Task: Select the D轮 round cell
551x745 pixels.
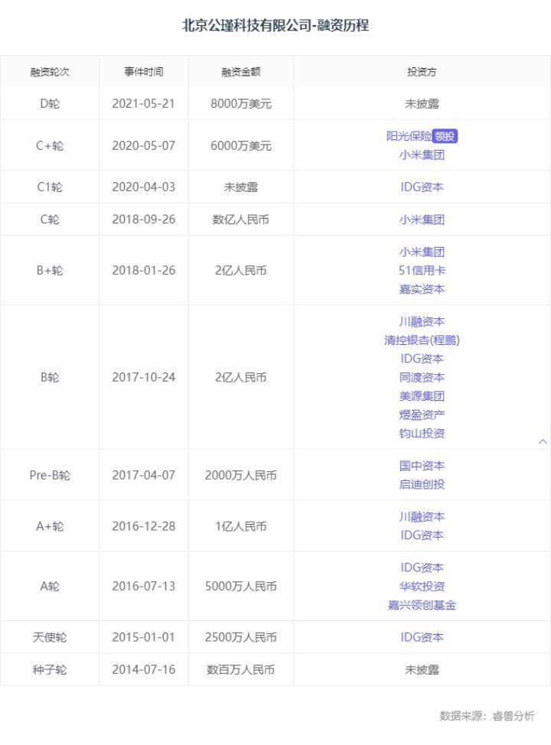Action: 50,103
